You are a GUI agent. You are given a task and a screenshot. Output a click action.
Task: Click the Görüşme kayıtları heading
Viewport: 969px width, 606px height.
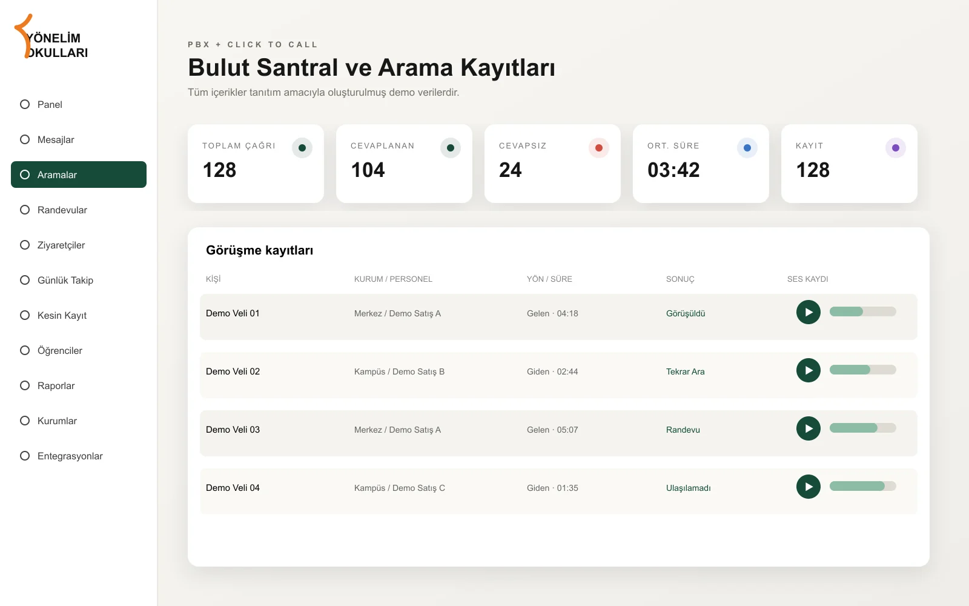coord(259,250)
